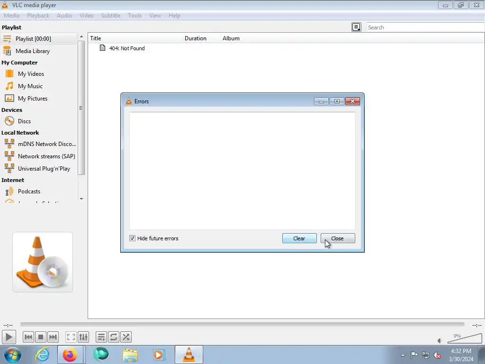Open the Subtitle menu
This screenshot has width=485, height=364.
tap(111, 16)
